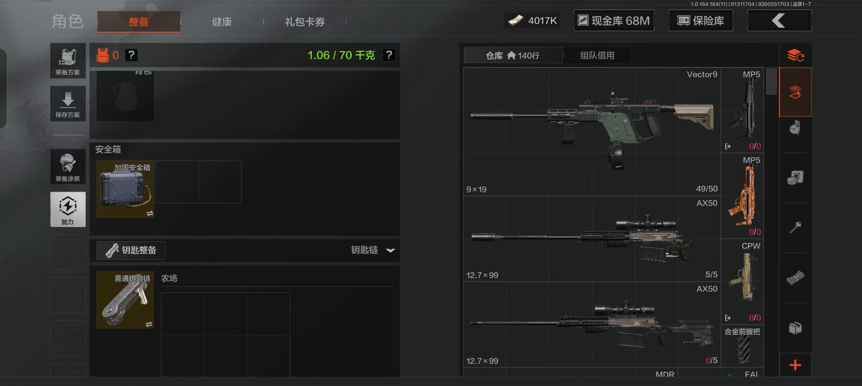Select the key category filter icon
Screen dimensions: 862x386
[795, 228]
